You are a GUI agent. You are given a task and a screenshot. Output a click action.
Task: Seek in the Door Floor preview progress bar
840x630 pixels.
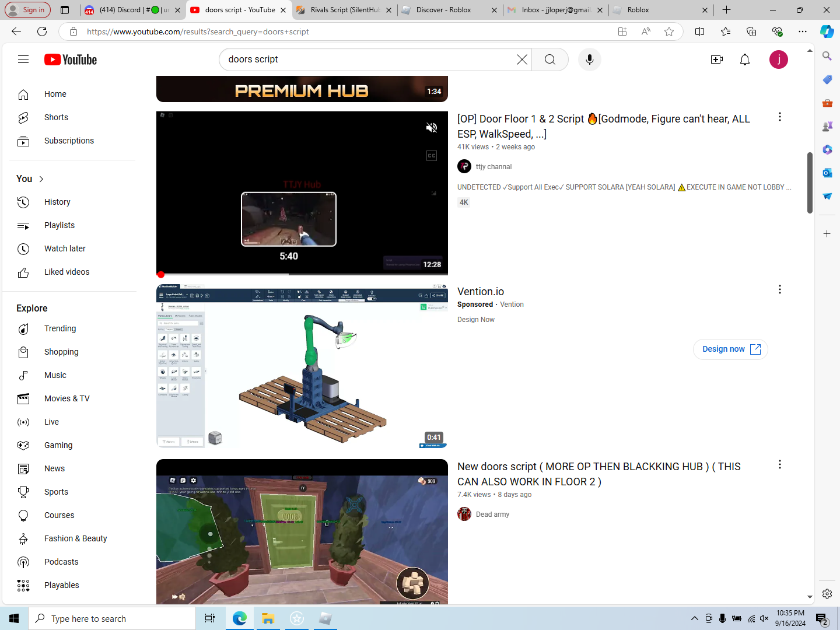coord(302,274)
